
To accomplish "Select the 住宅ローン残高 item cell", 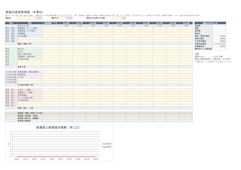I will tap(30, 90).
